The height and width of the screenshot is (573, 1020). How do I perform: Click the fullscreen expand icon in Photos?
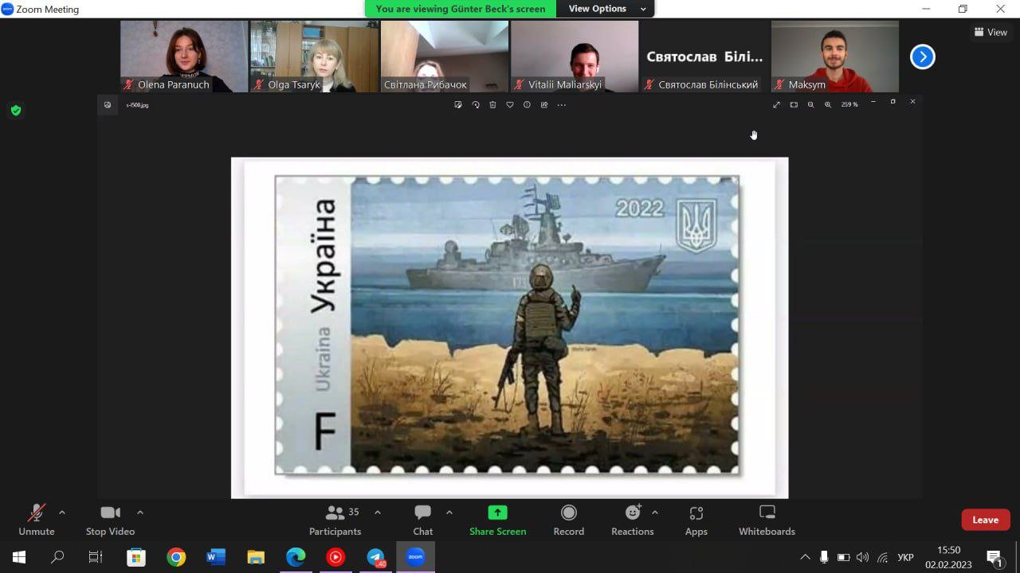(x=776, y=104)
